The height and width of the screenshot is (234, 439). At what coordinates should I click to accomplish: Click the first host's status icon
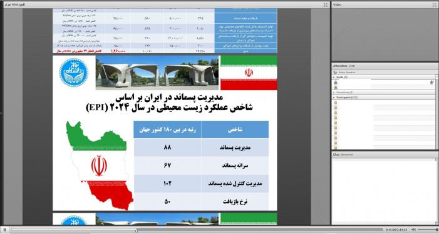tap(431, 83)
